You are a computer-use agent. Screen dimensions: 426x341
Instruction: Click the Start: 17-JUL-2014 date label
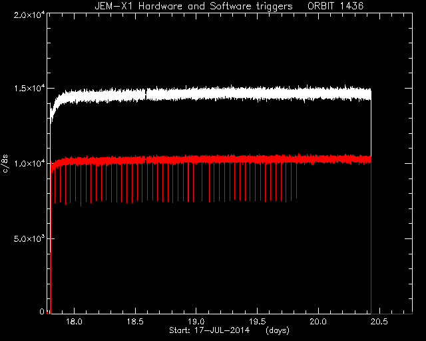(x=209, y=330)
